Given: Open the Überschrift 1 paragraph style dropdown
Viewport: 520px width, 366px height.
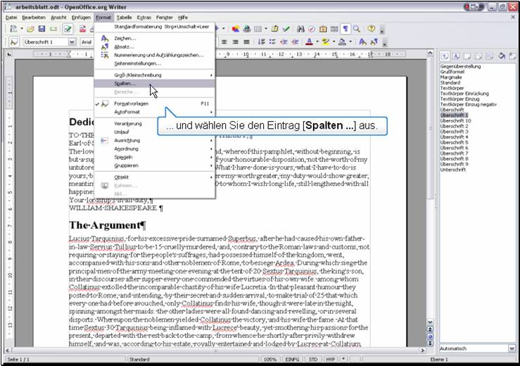Looking at the screenshot, I should point(72,42).
